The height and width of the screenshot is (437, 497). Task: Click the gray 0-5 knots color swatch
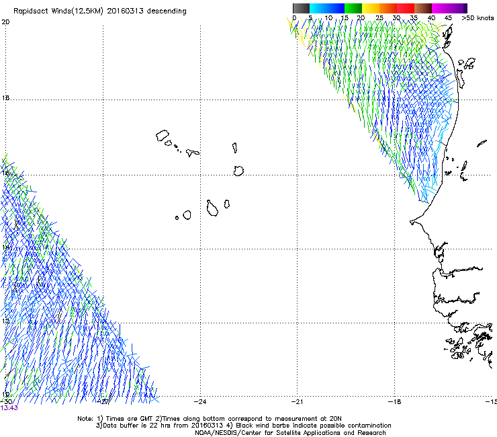(301, 8)
